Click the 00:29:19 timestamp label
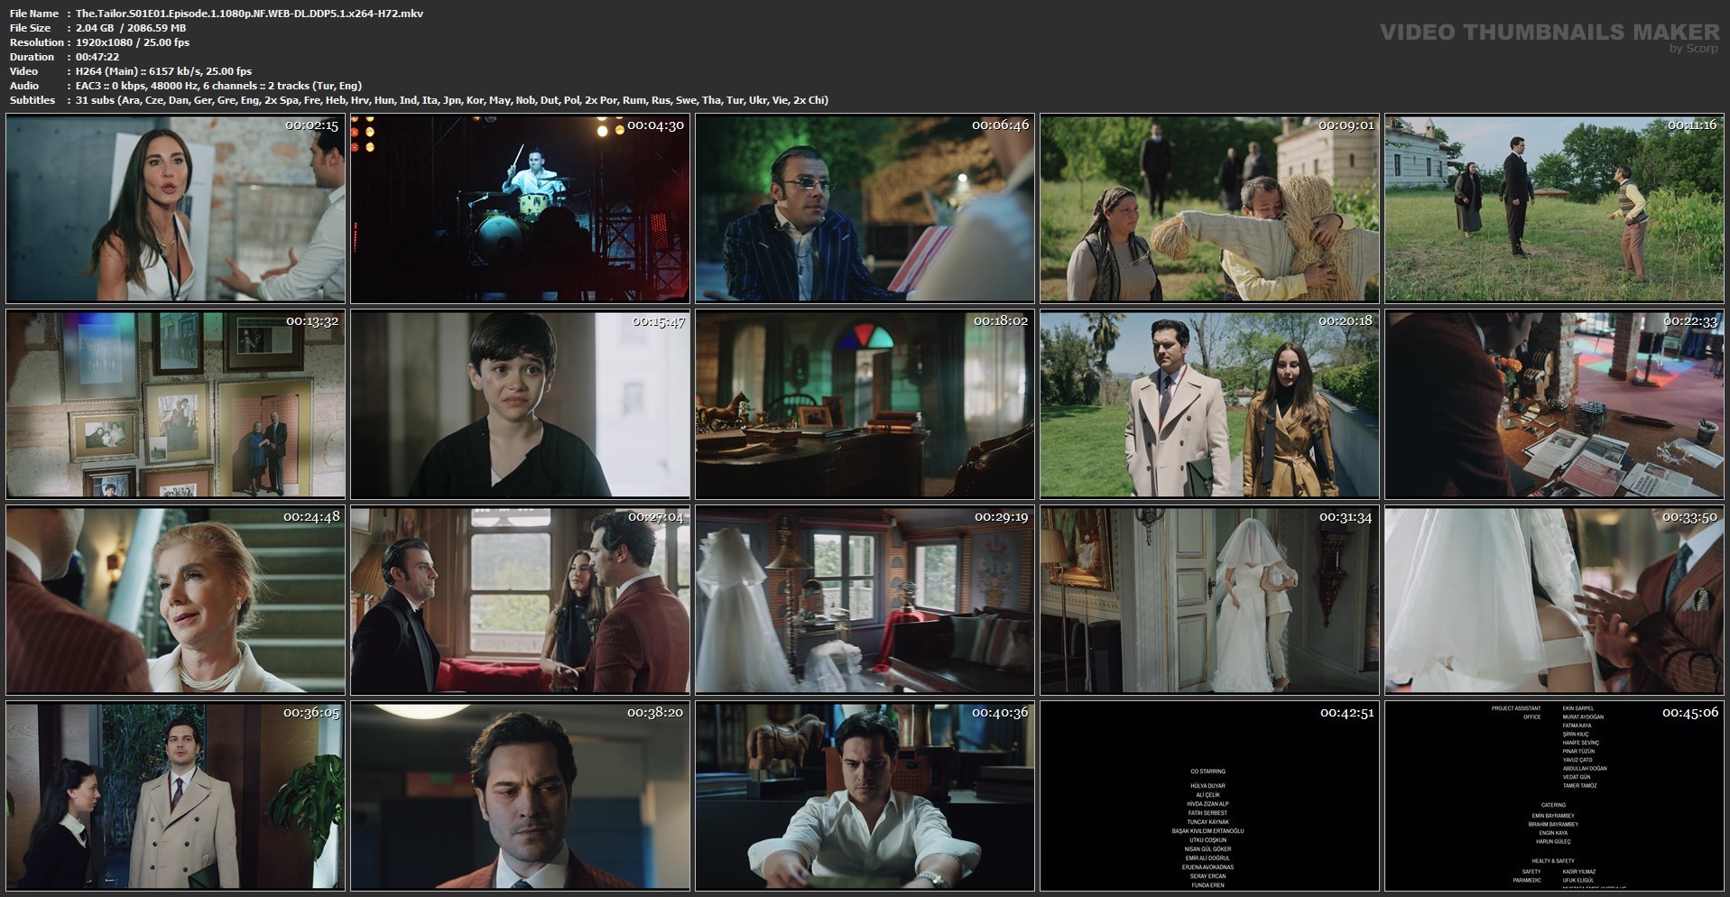This screenshot has height=897, width=1730. click(1002, 517)
